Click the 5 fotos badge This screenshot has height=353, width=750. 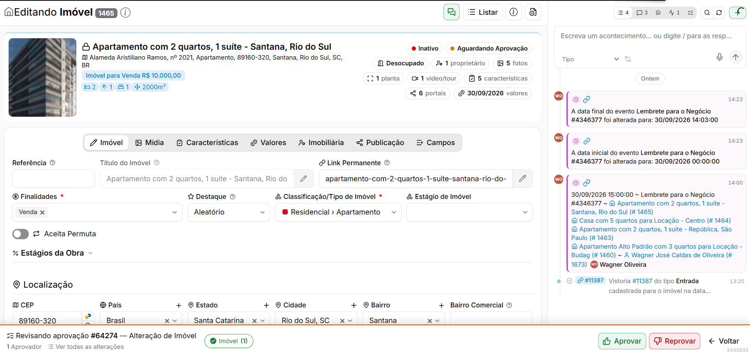(x=512, y=63)
